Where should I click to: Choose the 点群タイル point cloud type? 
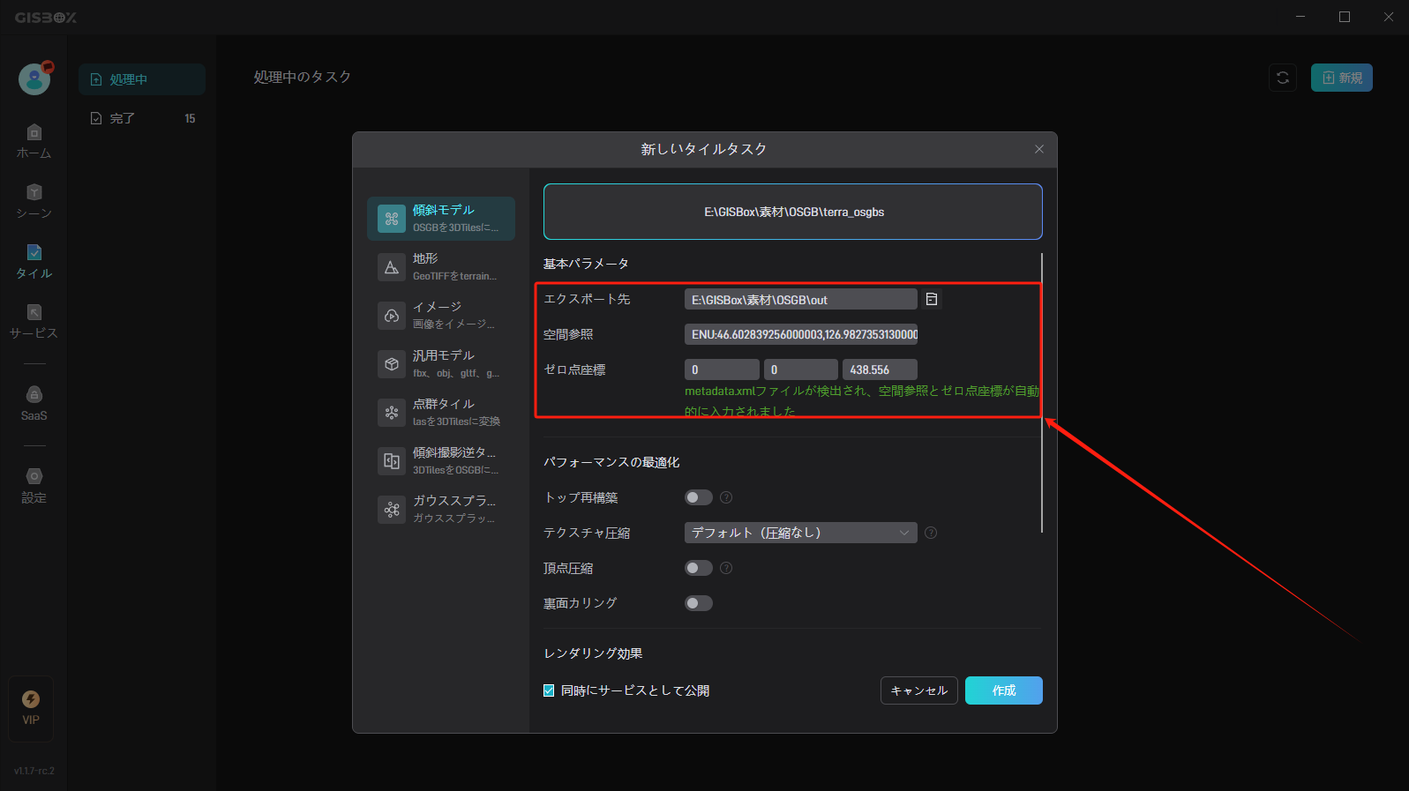pyautogui.click(x=441, y=412)
